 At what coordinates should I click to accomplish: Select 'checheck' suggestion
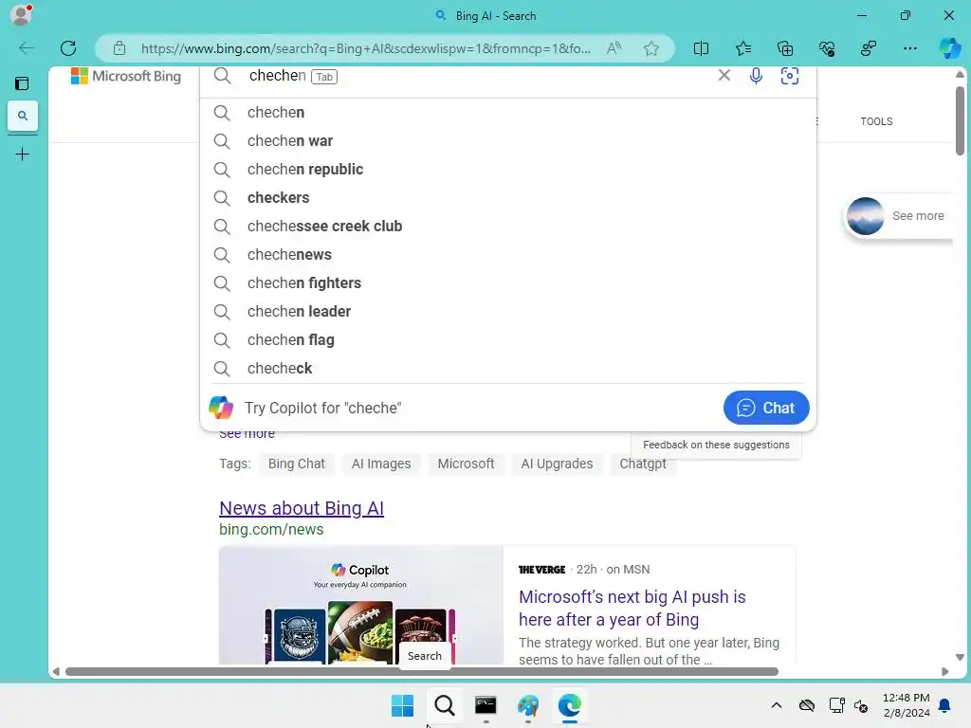508,369
